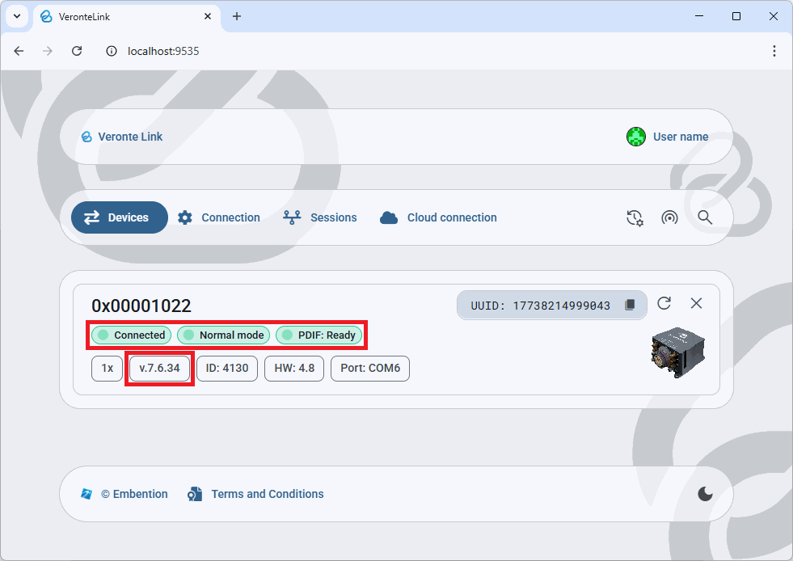
Task: Switch to the Connection tab
Action: pyautogui.click(x=219, y=217)
